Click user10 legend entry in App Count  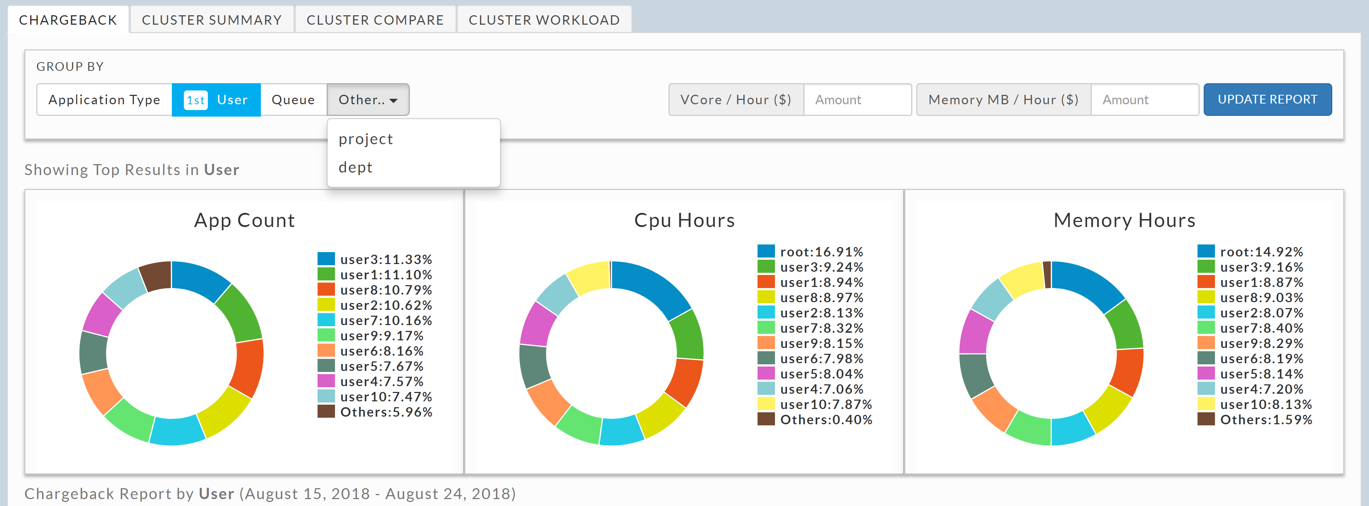[386, 397]
